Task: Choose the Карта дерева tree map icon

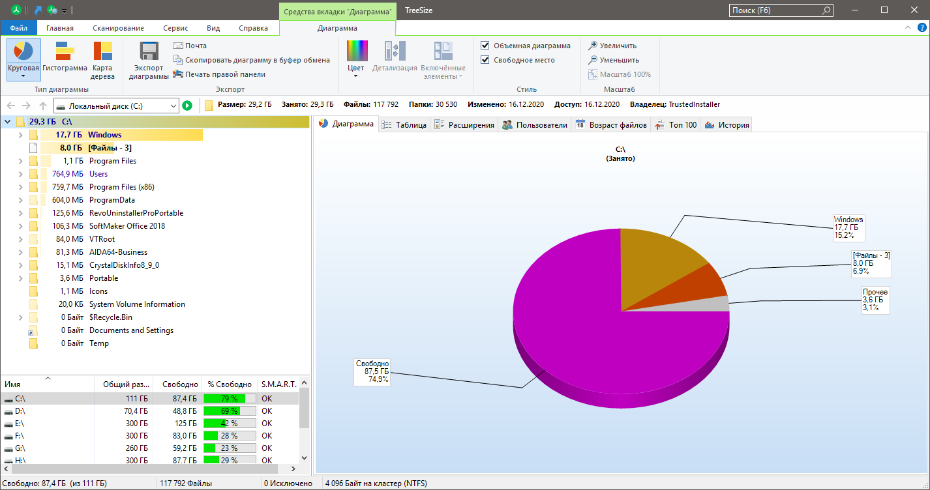Action: pos(102,52)
